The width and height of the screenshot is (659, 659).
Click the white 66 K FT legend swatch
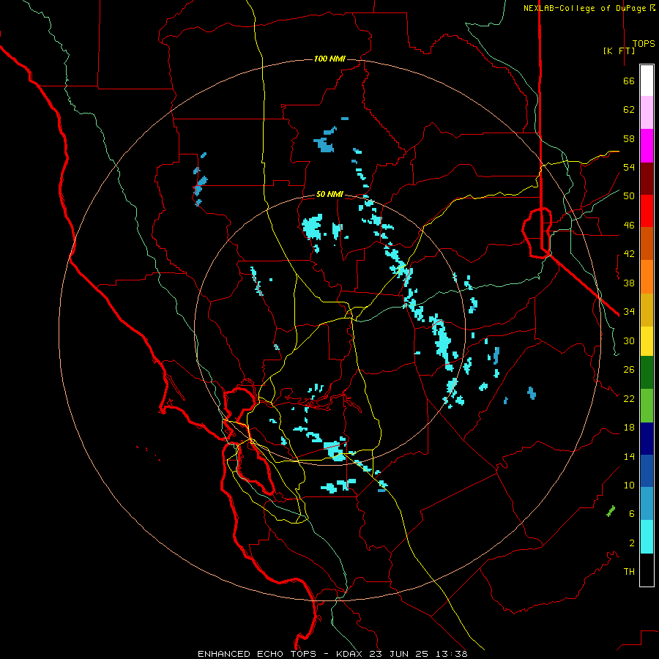[x=647, y=81]
